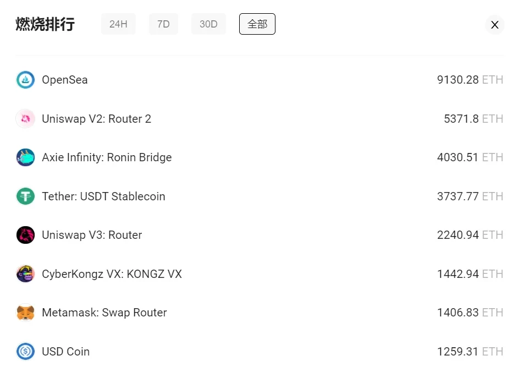
Task: Click the 燃烧排行 heading
Action: point(45,24)
